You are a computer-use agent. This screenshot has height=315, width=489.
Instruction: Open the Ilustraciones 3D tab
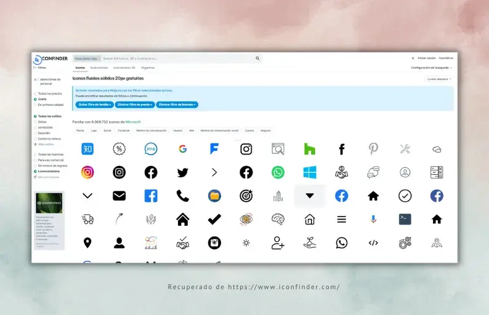point(124,68)
